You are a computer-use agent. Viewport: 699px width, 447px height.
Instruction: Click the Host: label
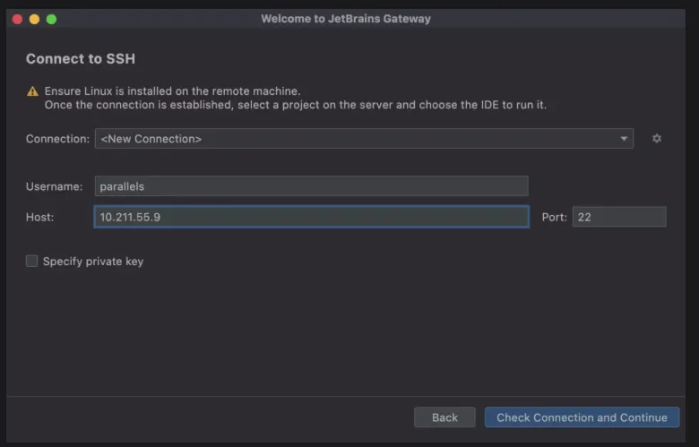click(39, 217)
